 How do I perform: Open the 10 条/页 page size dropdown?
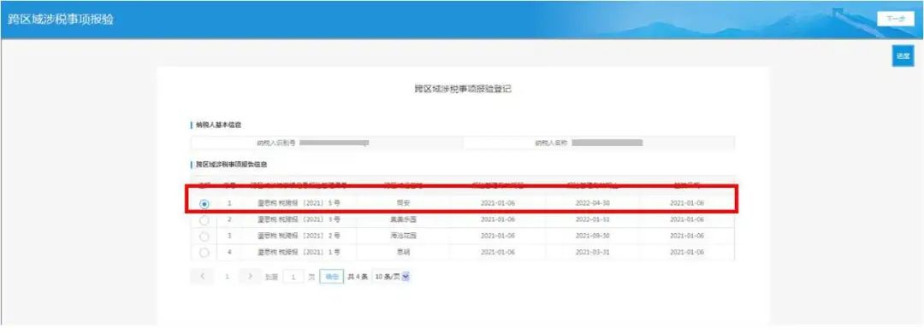point(392,277)
